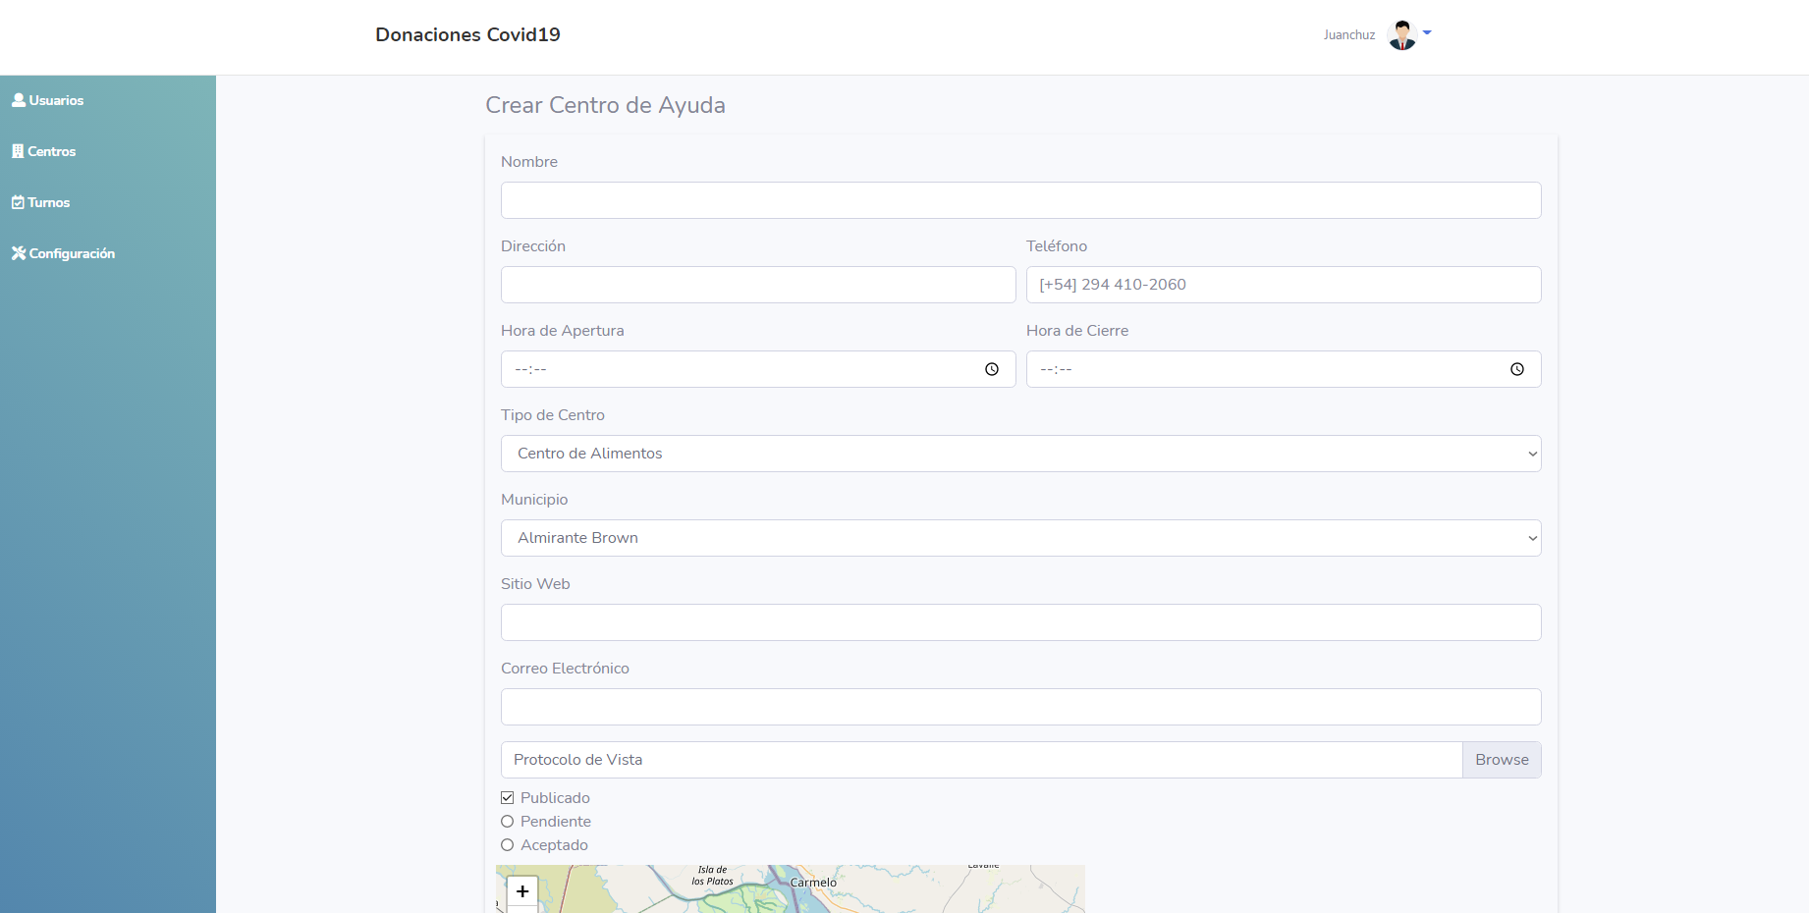This screenshot has width=1809, height=913.
Task: Select the Pendiente radio button
Action: [x=508, y=822]
